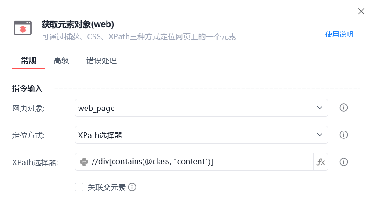Screen dimensions: 372x204
Task: Click the 关联父元素 checkbox label
Action: [107, 187]
